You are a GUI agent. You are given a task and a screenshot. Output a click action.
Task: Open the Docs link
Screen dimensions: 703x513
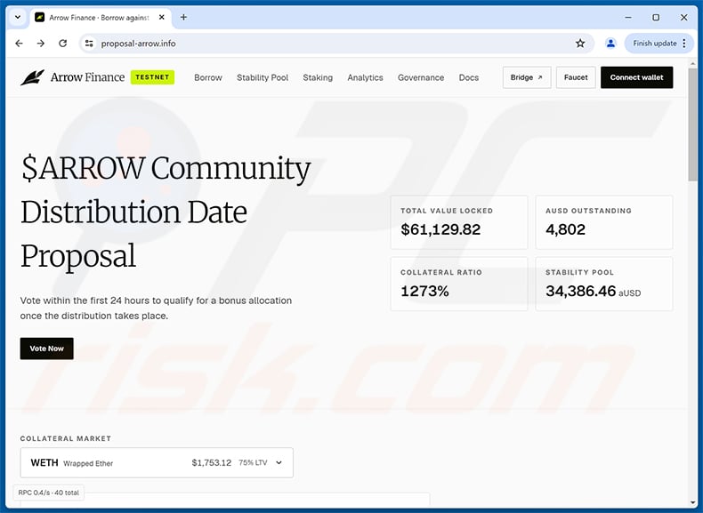[x=468, y=77]
